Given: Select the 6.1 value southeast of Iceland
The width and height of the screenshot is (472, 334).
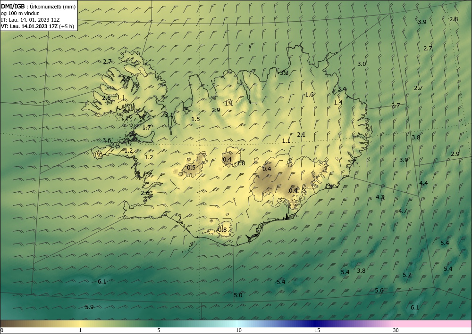Looking at the screenshot, I should 415,308.
